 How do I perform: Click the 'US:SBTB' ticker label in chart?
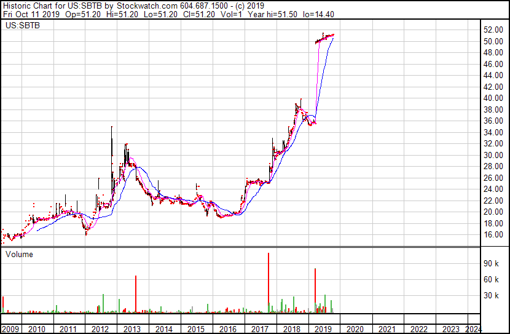pyautogui.click(x=23, y=25)
